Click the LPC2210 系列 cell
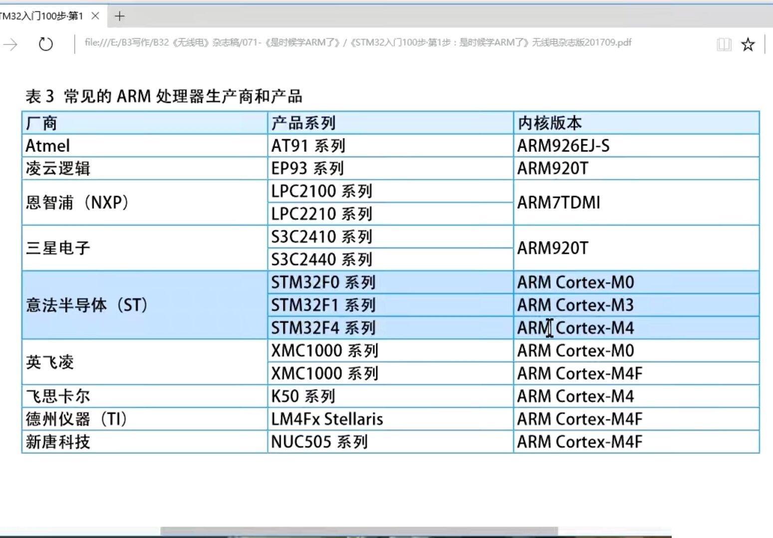This screenshot has height=538, width=773. pyautogui.click(x=390, y=214)
